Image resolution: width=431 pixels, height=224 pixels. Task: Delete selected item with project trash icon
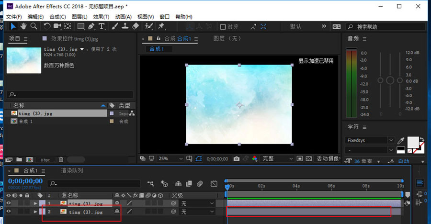click(61, 159)
